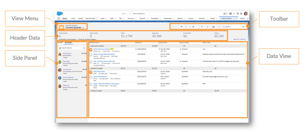Toggle flag on Akoonu Social Referral Initiative
The image size is (306, 132).
click(x=91, y=55)
